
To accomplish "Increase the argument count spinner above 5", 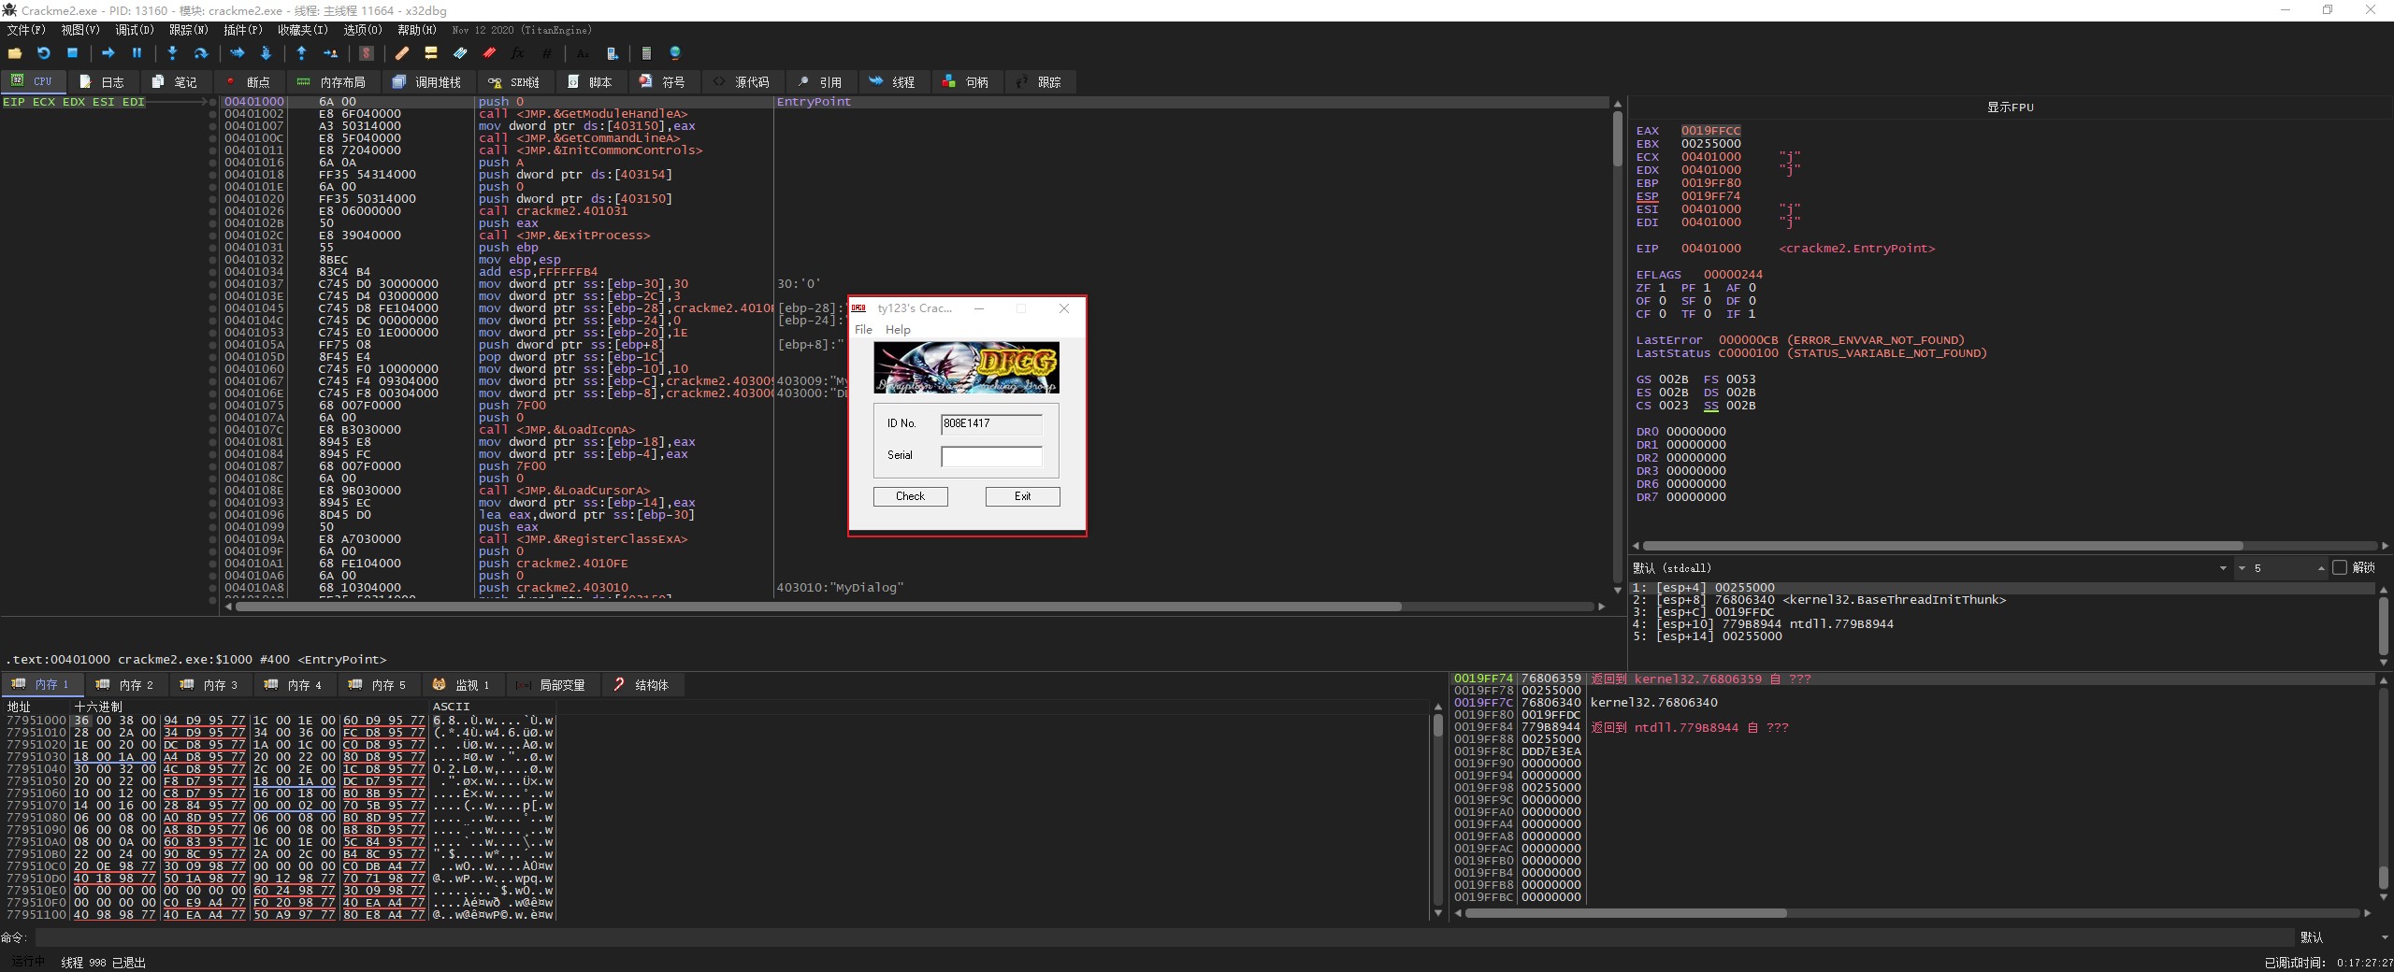I will [2321, 565].
